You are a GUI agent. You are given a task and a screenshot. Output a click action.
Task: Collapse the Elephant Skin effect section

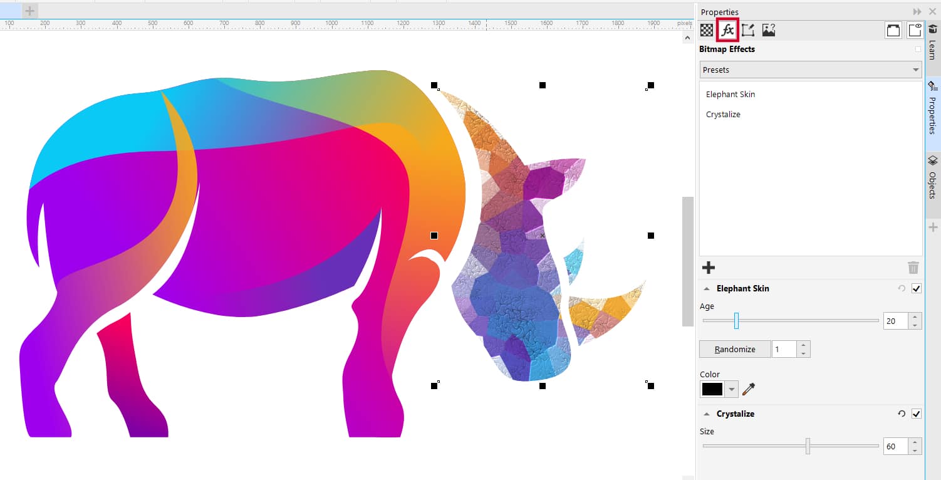click(709, 288)
